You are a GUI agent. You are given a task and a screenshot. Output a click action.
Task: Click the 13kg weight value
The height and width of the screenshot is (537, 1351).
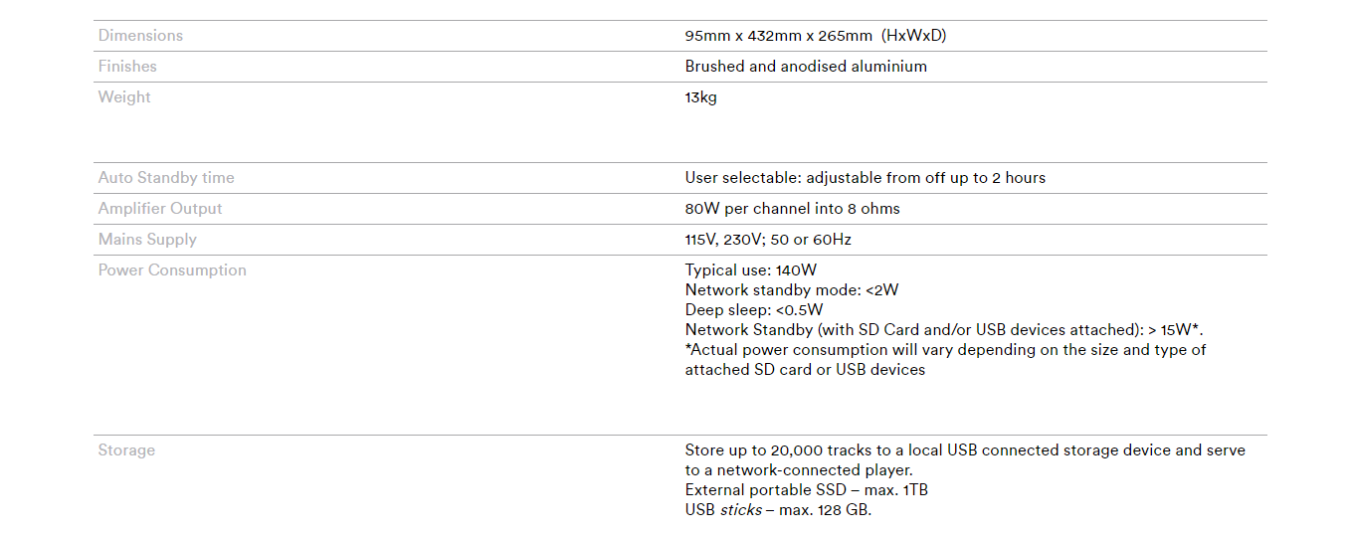click(x=700, y=97)
